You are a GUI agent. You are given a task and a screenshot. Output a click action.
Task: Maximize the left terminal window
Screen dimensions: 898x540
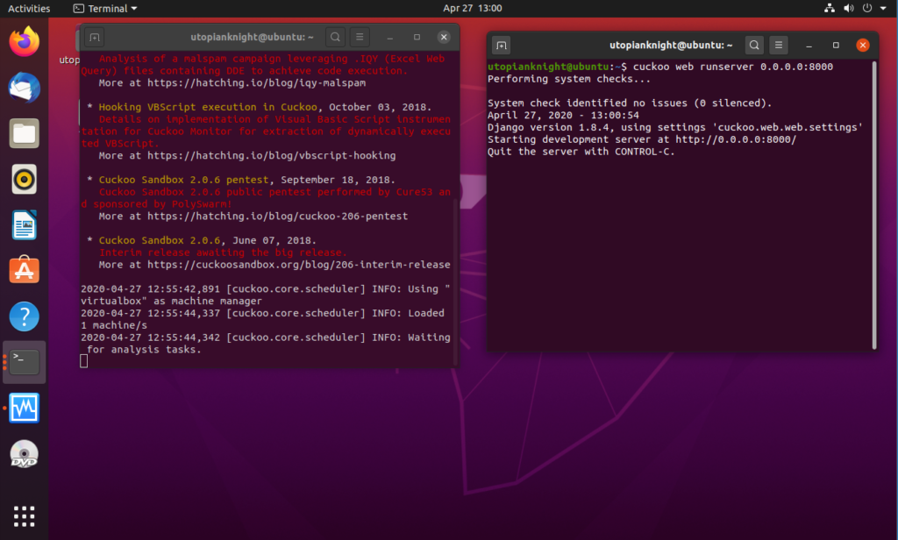tap(417, 37)
